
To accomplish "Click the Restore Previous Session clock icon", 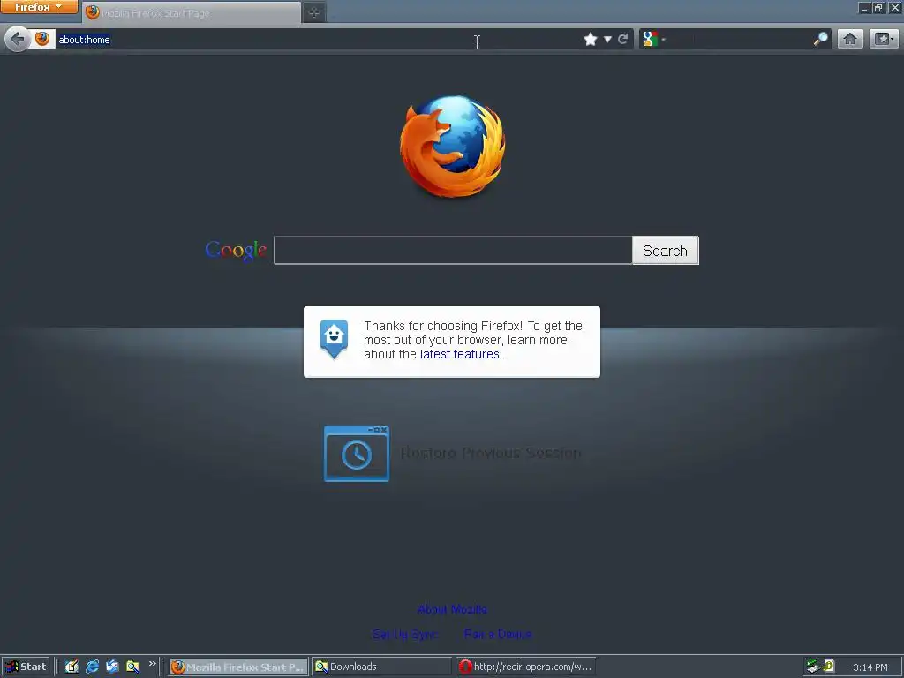I will click(x=357, y=454).
